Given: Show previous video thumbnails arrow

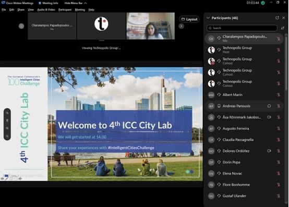Looking at the screenshot, I should [x=21, y=26].
